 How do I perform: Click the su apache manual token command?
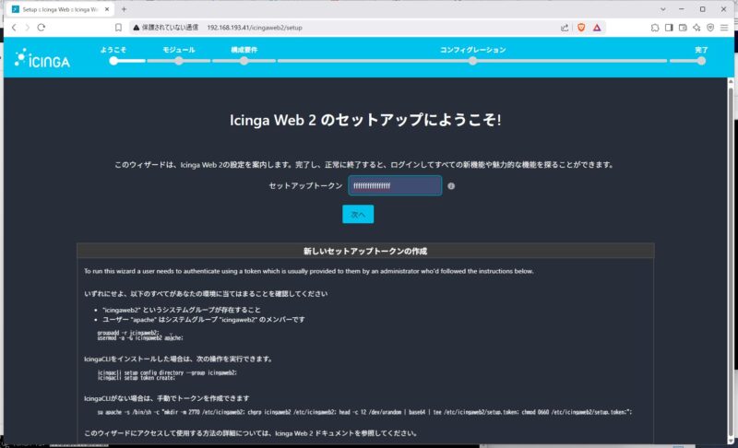[364, 412]
